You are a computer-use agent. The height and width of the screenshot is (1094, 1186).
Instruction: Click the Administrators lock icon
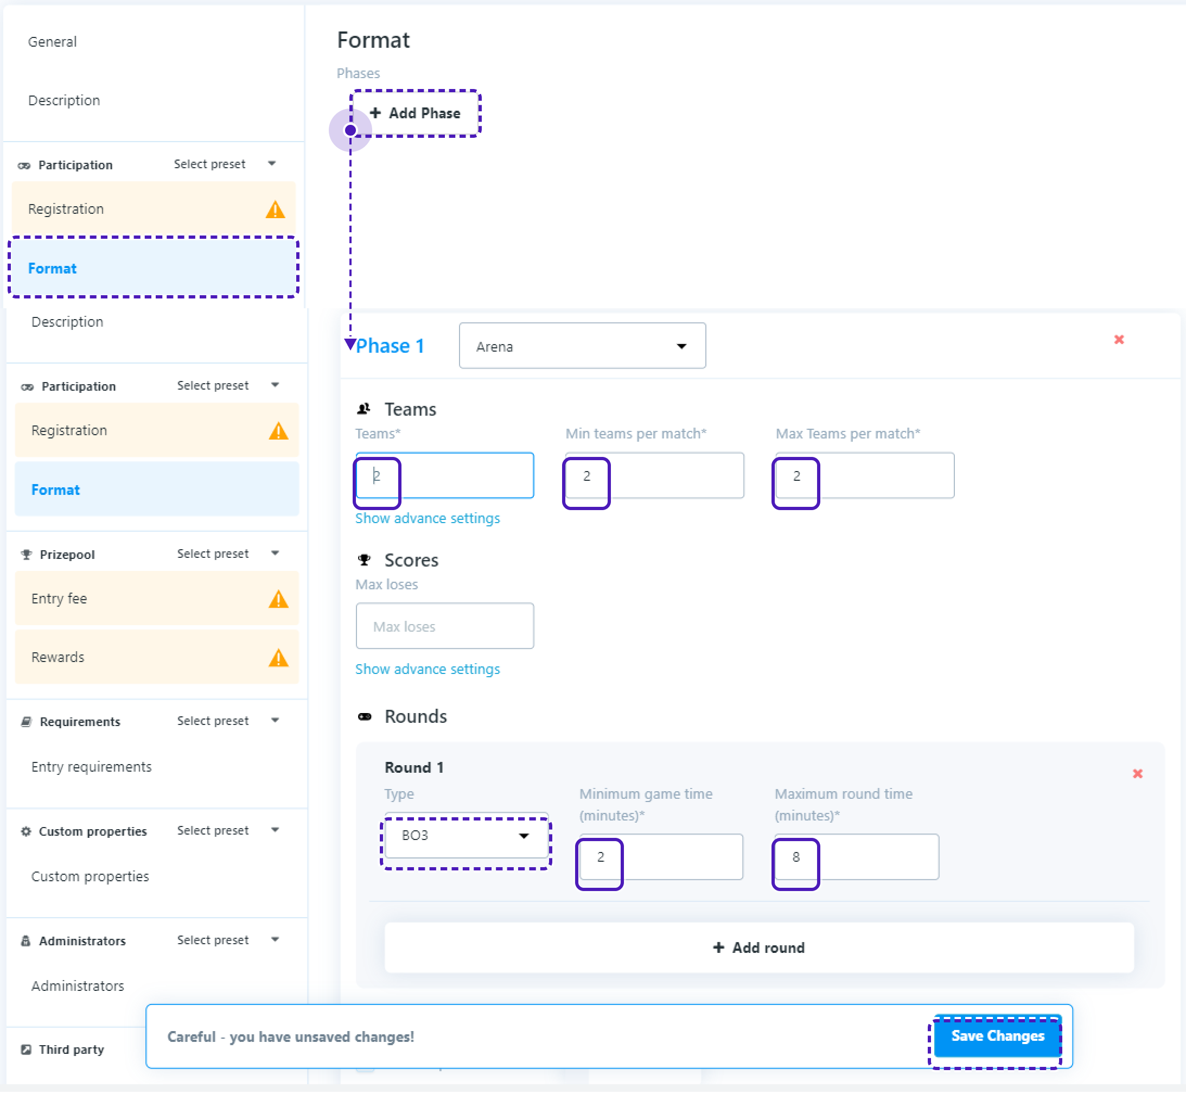coord(26,940)
